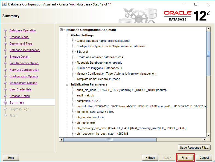The height and width of the screenshot is (162, 215).
Task: Minimize the Database Configuration Assistant window
Action: pos(184,4)
